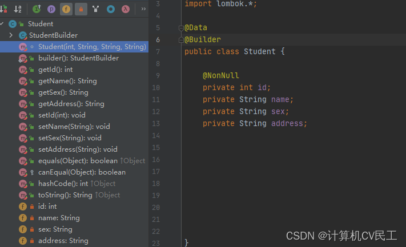Open more toolbar actions chevron
The height and width of the screenshot is (247, 406).
tap(143, 9)
